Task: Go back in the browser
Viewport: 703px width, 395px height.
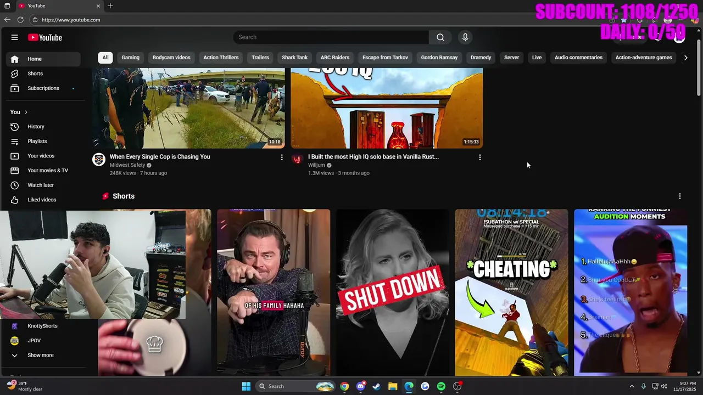Action: (7, 20)
